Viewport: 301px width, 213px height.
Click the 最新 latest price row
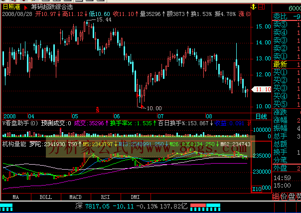pyautogui.click(x=287, y=64)
